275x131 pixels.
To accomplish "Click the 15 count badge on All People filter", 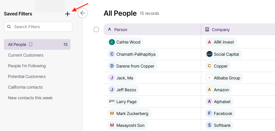I will point(65,44).
